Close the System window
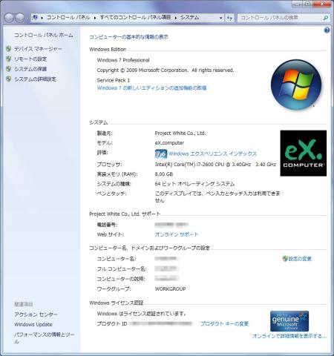Screen dimensions: 334x356 pos(322,4)
